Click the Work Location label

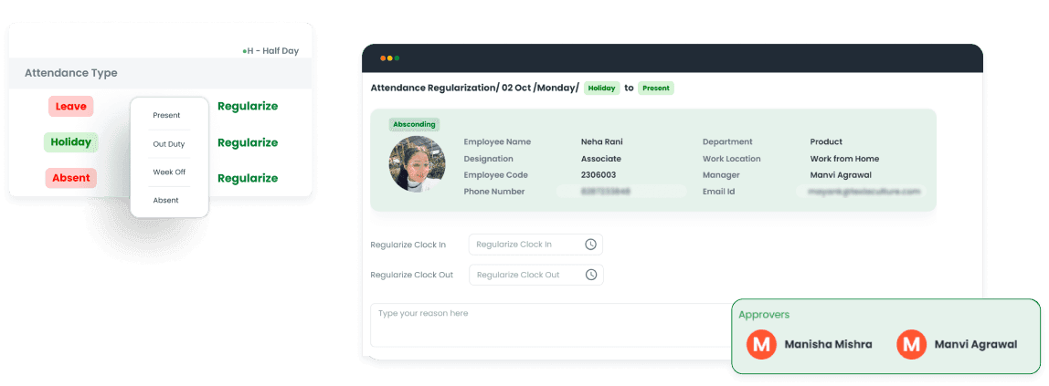point(731,159)
